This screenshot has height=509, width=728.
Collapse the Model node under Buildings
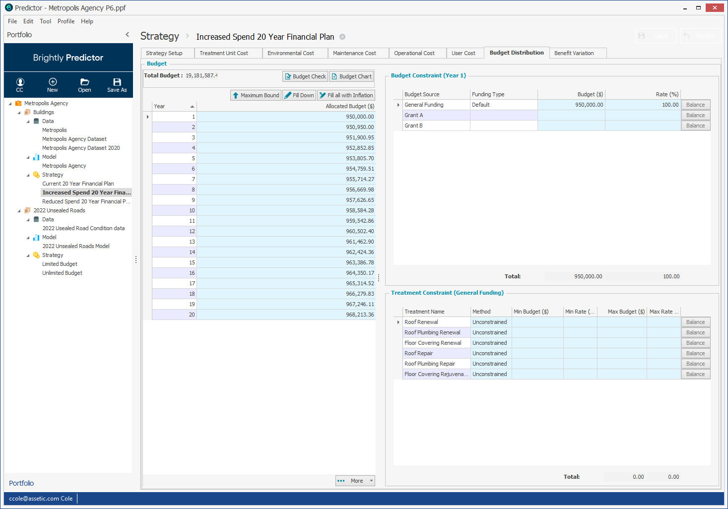[28, 157]
